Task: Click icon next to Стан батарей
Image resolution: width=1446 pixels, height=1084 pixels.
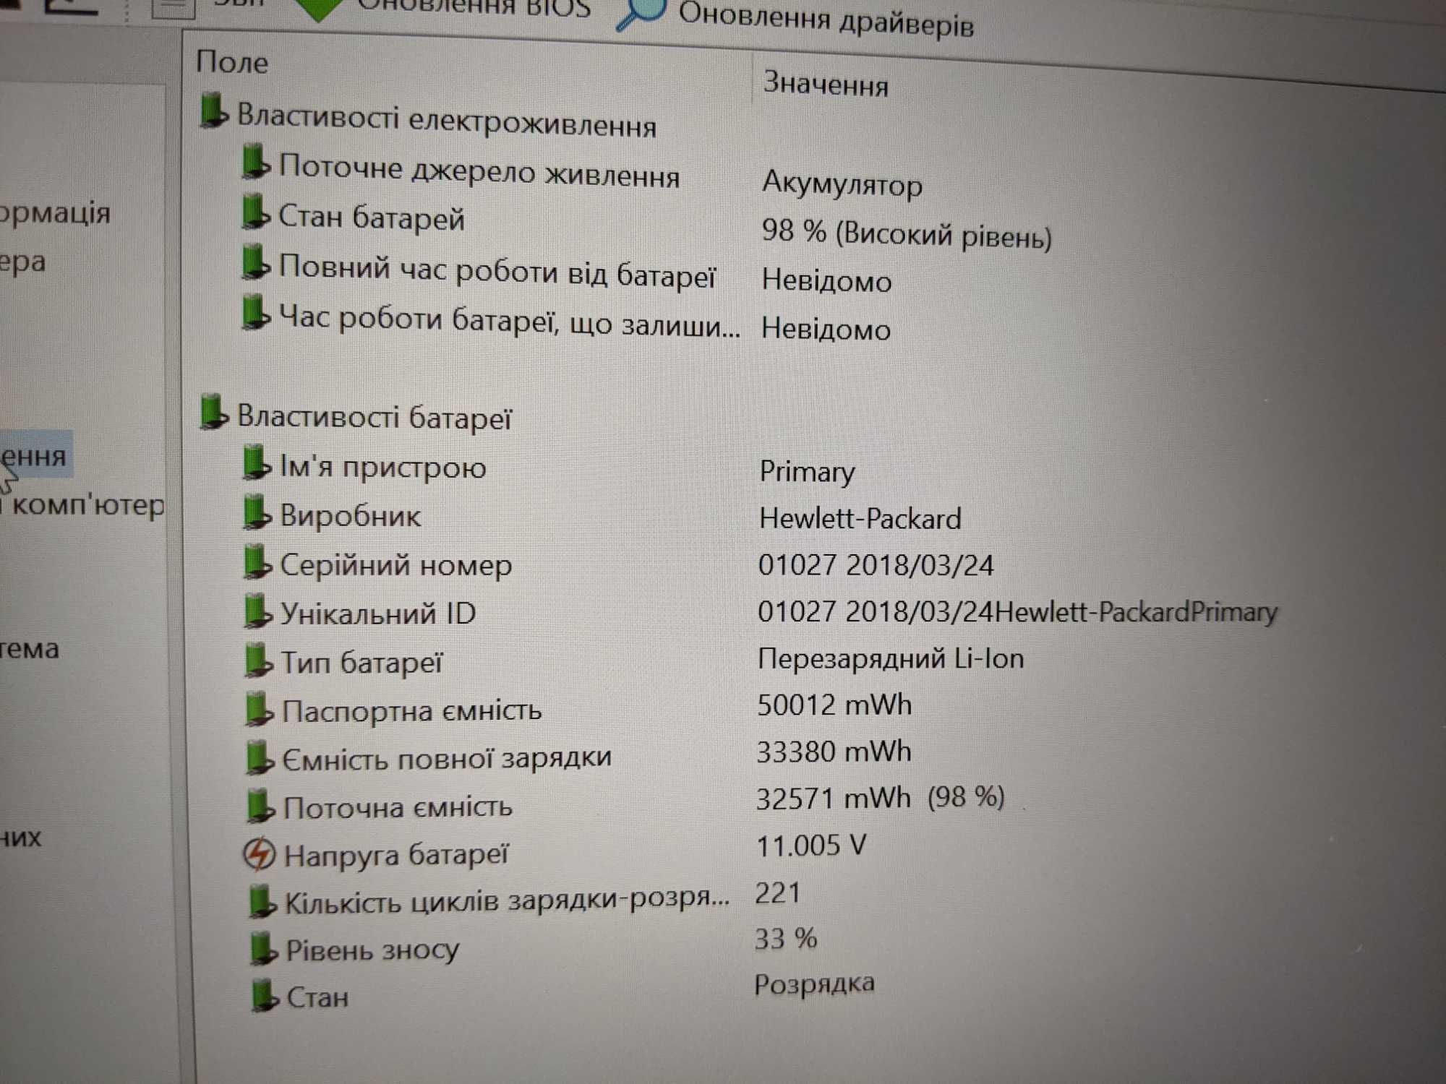Action: point(255,212)
